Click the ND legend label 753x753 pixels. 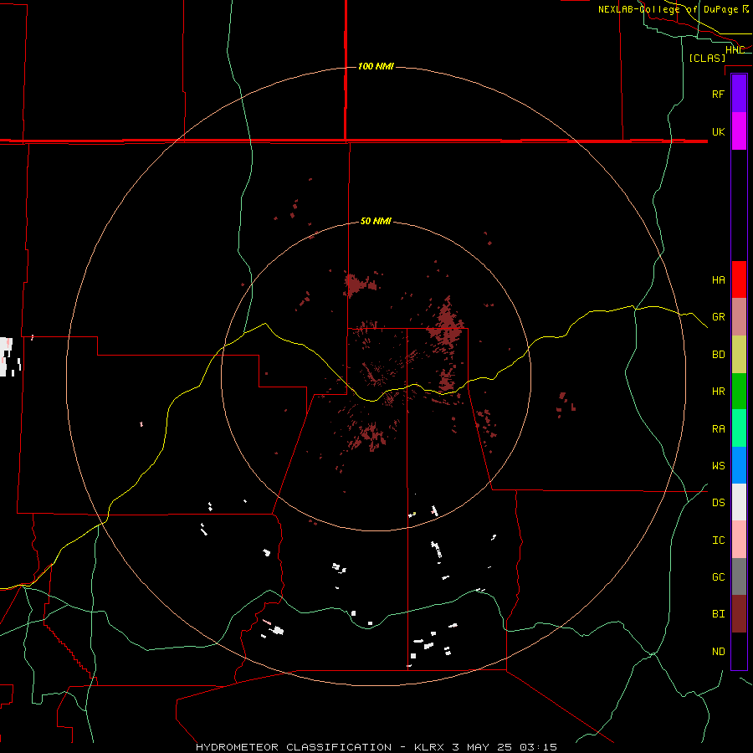point(718,652)
